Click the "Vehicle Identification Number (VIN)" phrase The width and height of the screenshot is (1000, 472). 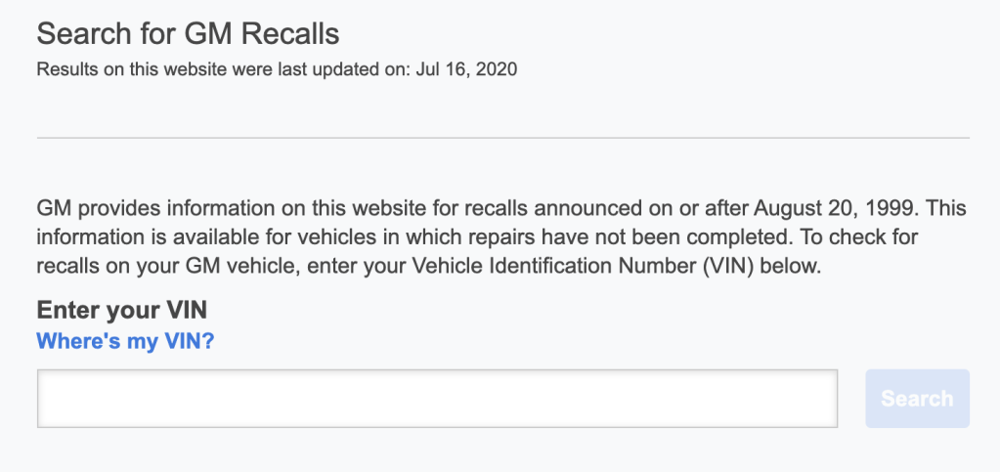585,266
